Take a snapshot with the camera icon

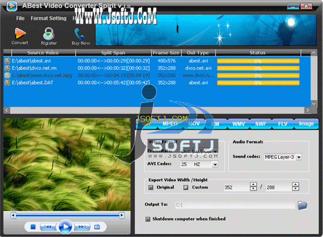tap(97, 227)
